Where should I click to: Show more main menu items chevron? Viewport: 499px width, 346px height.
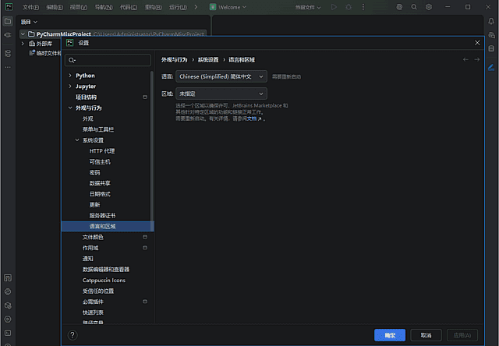196,7
